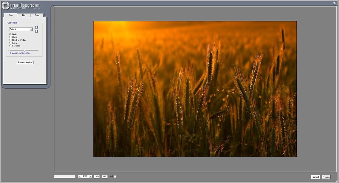The height and width of the screenshot is (183, 339).
Task: Click the Process button
Action: pos(326,177)
